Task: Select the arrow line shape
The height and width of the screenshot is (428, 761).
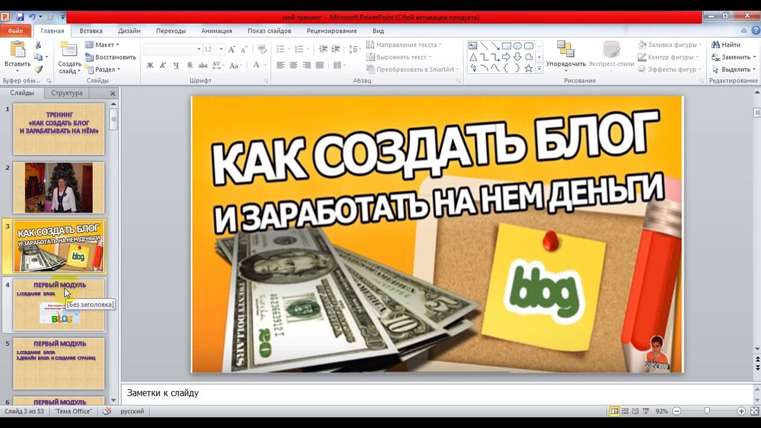Action: tap(495, 46)
